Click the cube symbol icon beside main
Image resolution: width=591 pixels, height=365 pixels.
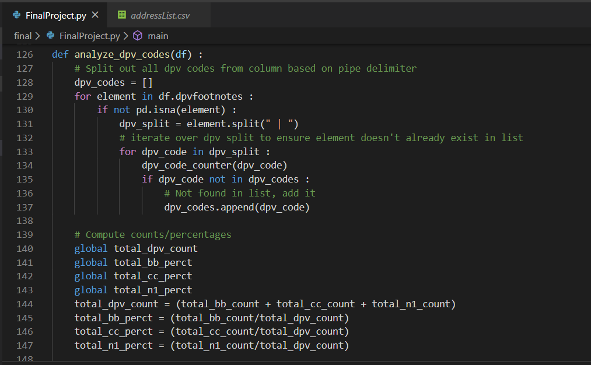[x=138, y=36]
